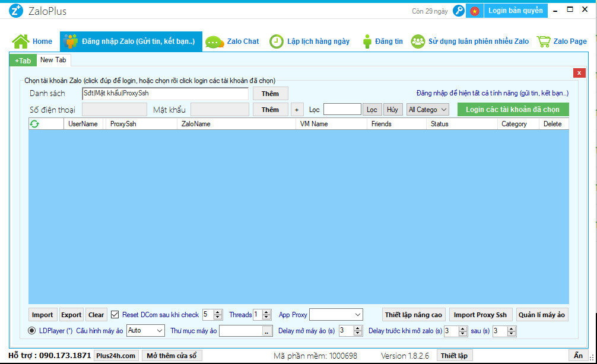Open Quản lí máy ảo
The height and width of the screenshot is (364, 597).
542,315
